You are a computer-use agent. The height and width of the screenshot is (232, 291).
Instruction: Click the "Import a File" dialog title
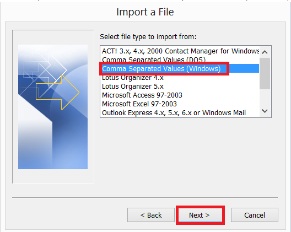pos(145,12)
